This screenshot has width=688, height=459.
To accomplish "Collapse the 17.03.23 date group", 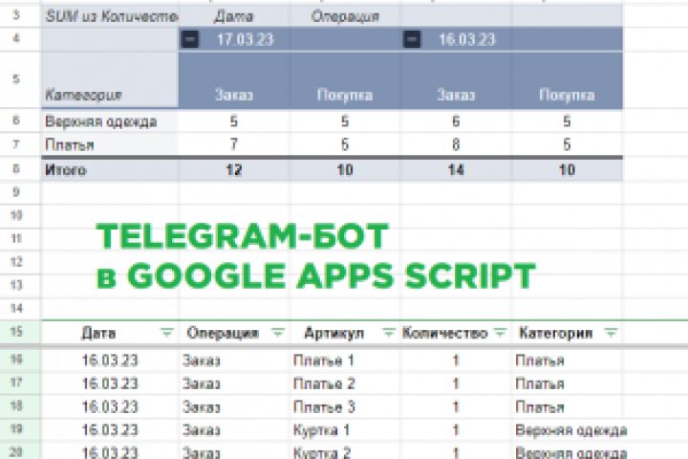I will 189,39.
